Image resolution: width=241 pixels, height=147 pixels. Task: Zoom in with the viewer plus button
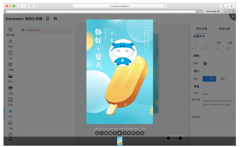[x=97, y=133]
